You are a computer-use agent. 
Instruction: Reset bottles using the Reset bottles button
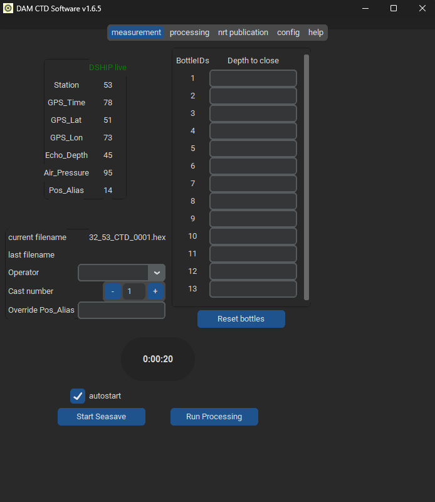[241, 319]
